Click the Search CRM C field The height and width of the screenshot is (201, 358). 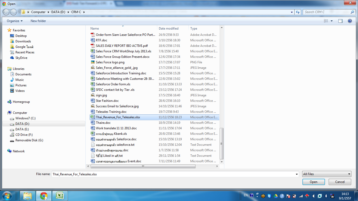coord(327,12)
